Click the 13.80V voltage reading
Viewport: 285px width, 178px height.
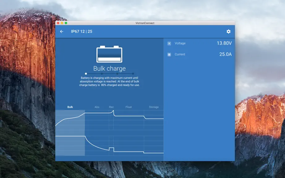pyautogui.click(x=224, y=43)
